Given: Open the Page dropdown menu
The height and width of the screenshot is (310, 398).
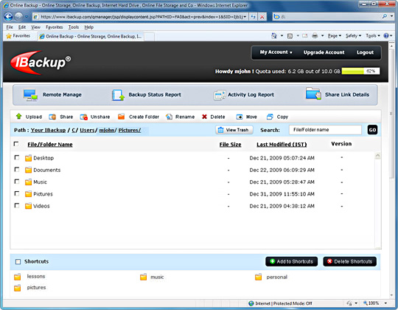Looking at the screenshot, I should click(x=335, y=36).
